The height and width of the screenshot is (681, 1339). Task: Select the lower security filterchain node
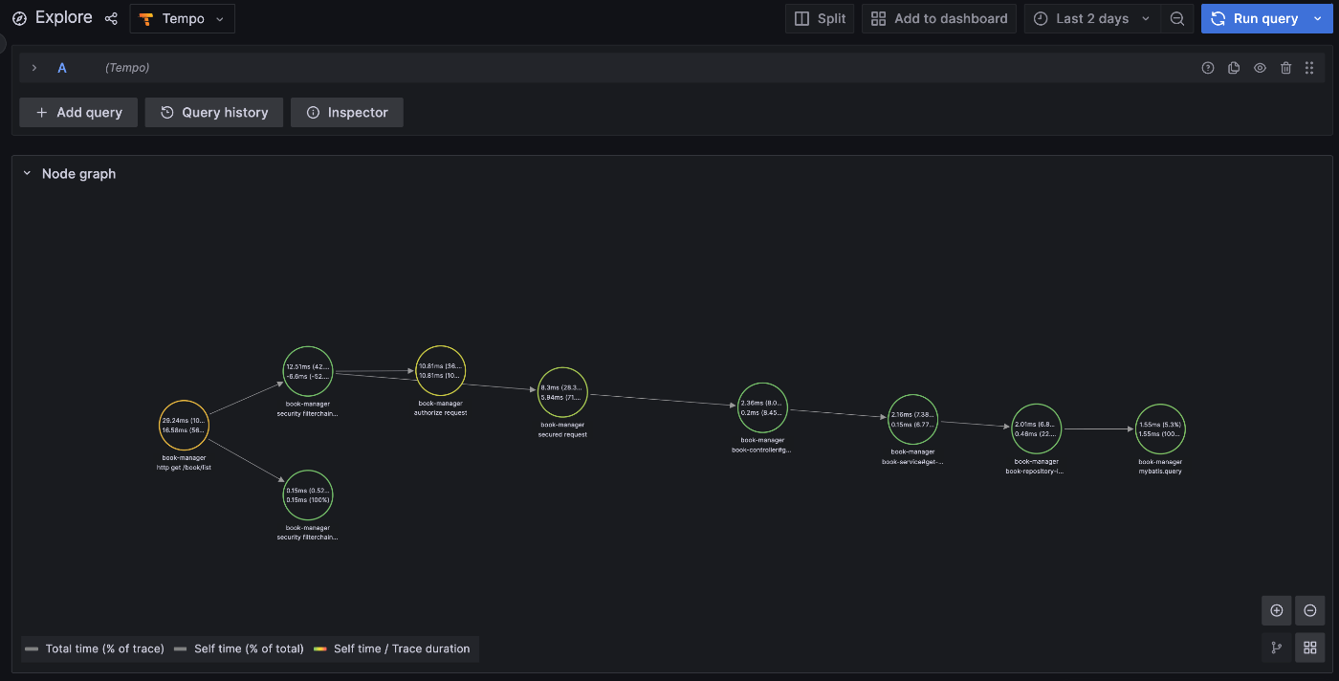(308, 494)
